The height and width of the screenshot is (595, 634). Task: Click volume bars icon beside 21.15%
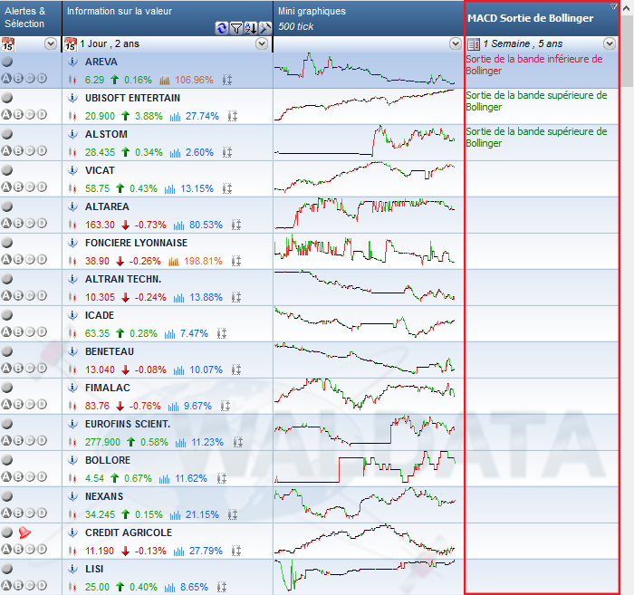point(175,514)
